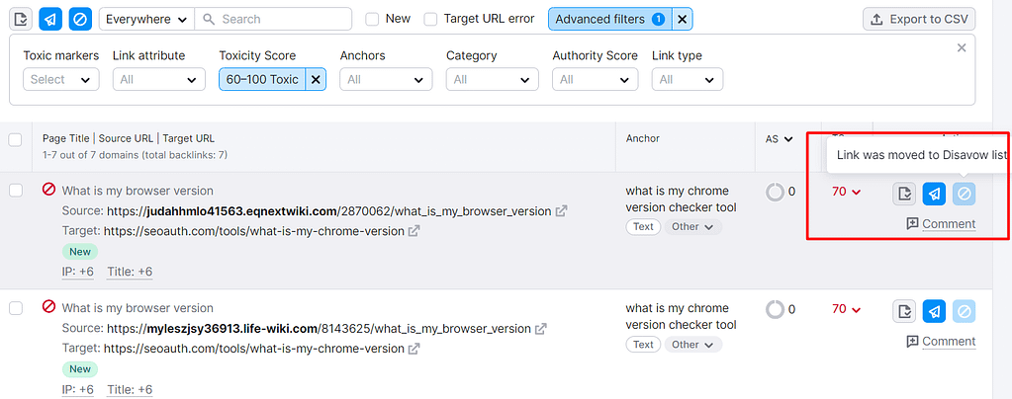Viewport: 1012px width, 399px height.
Task: Click toxic marker icon on eqnextwiki.com row
Action: [48, 190]
